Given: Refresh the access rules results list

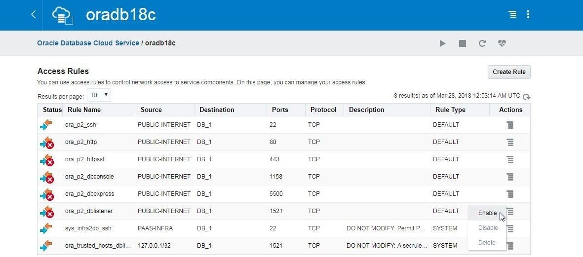Looking at the screenshot, I should pyautogui.click(x=527, y=97).
